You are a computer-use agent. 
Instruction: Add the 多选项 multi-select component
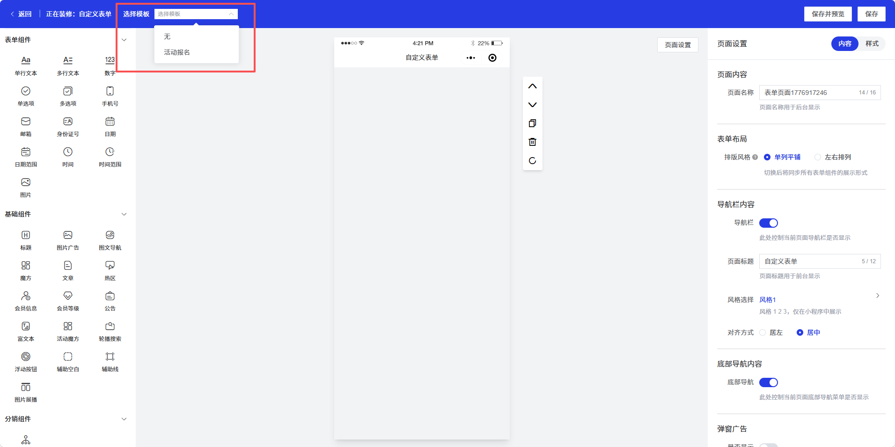point(68,96)
